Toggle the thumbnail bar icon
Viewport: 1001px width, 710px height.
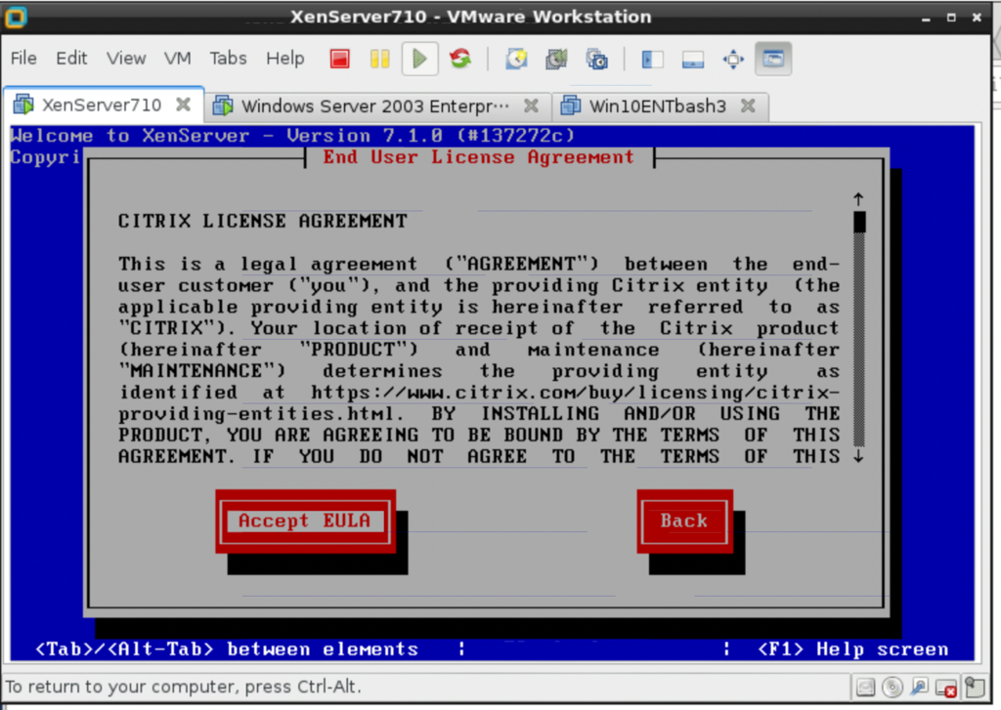click(x=693, y=60)
